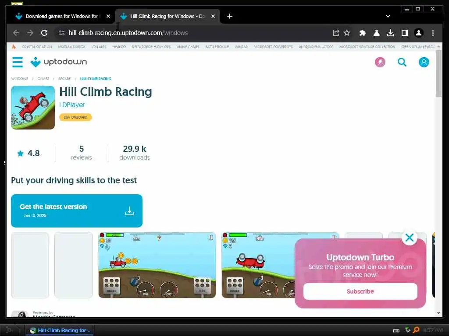Click the taskbar magnifier tray icon
The width and height of the screenshot is (449, 336).
click(x=416, y=330)
